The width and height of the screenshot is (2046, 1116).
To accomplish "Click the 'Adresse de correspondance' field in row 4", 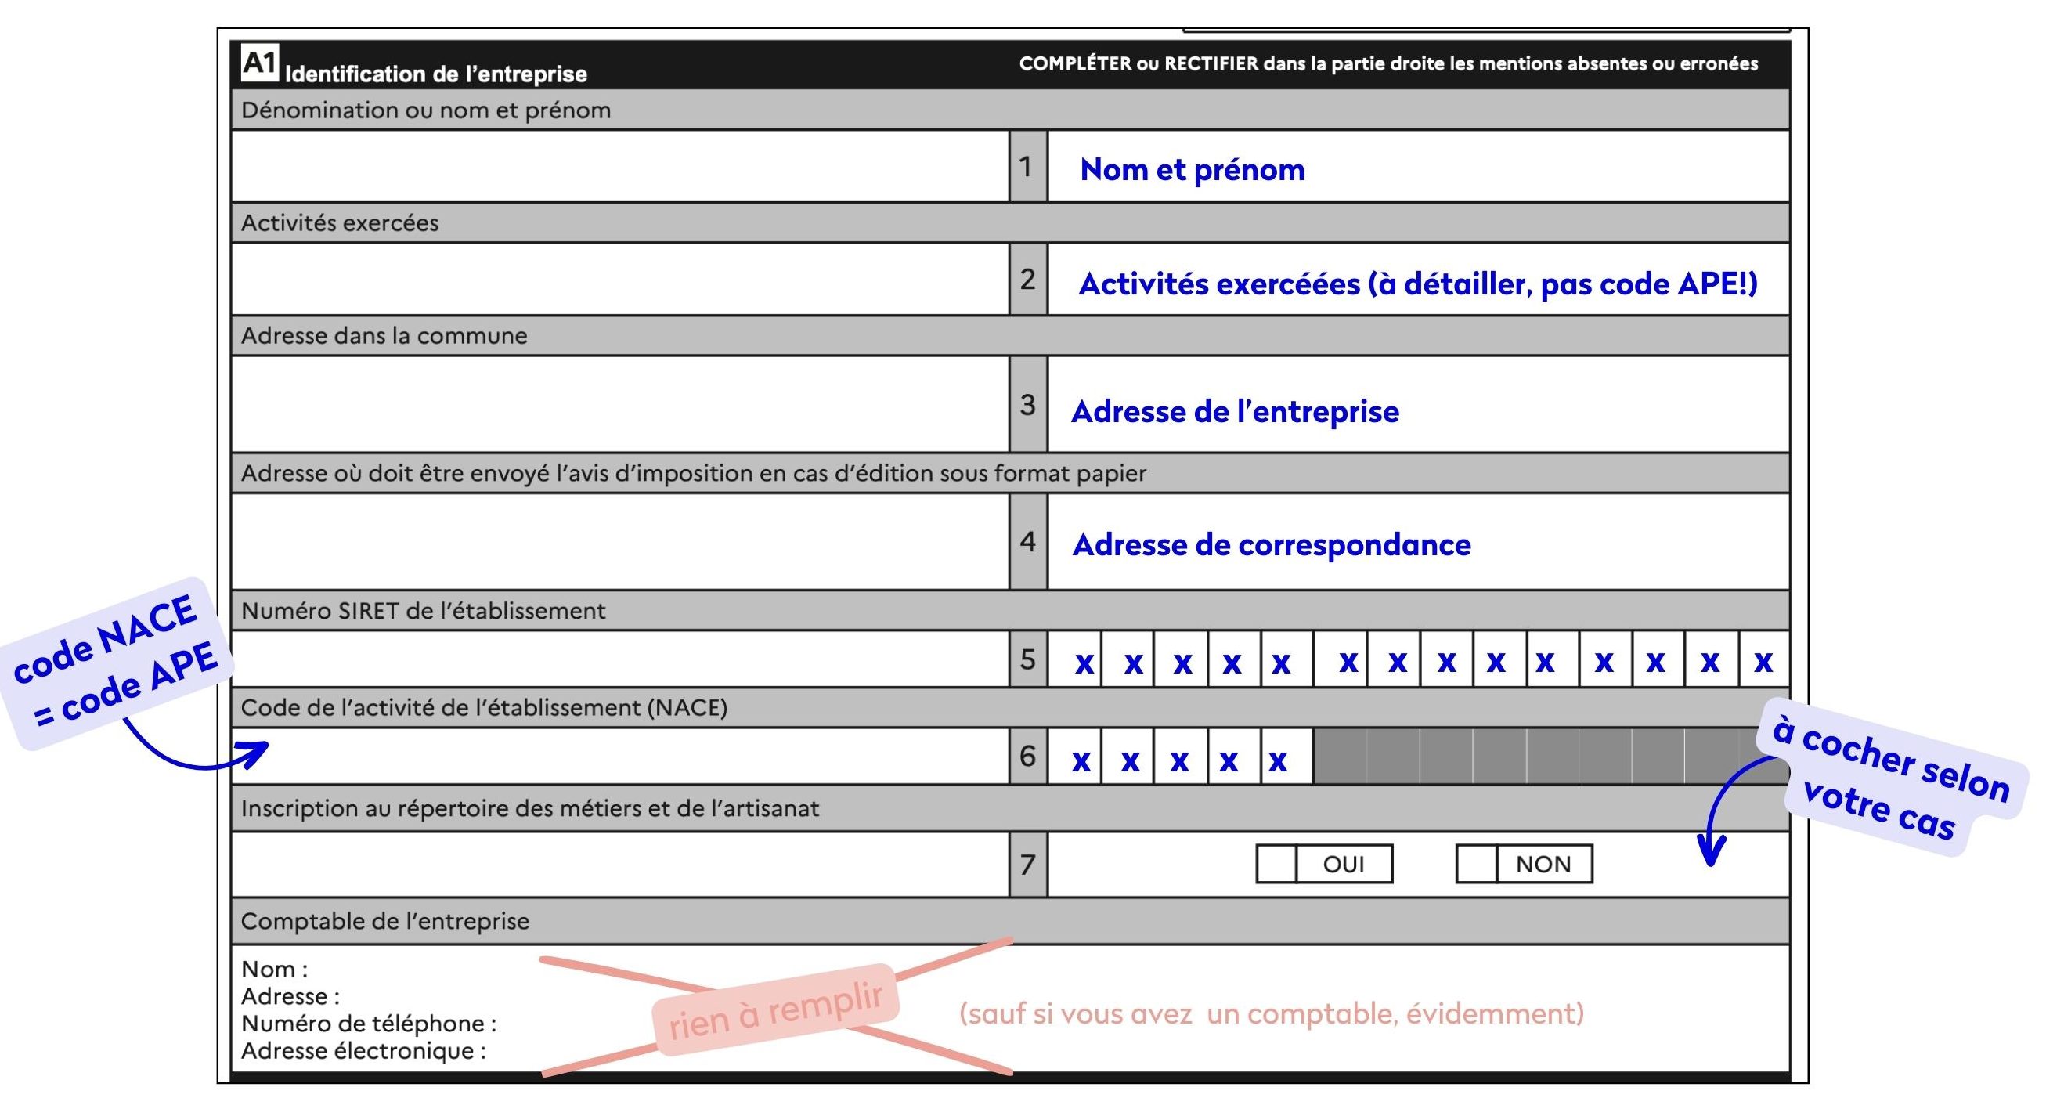I will coord(1419,542).
